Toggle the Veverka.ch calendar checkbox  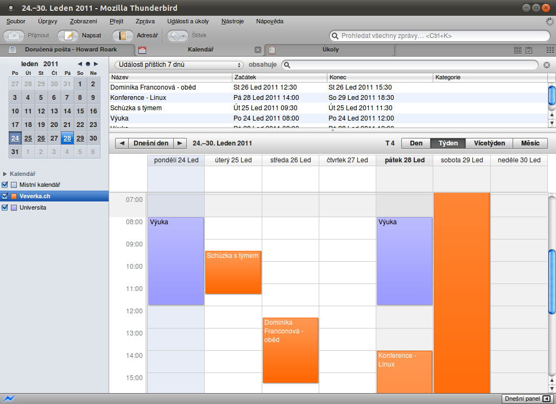click(x=5, y=196)
